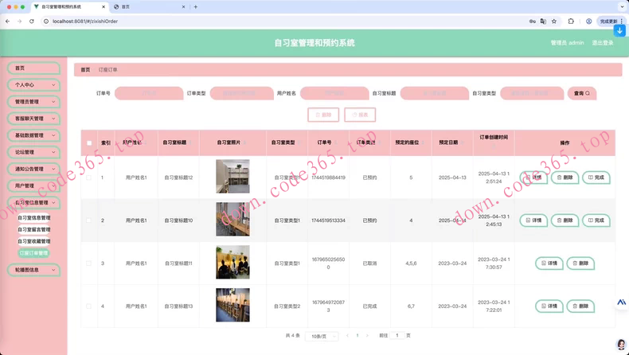Open the 订单类型 filter dropdown
Viewport: 629px width, 355px height.
(241, 93)
